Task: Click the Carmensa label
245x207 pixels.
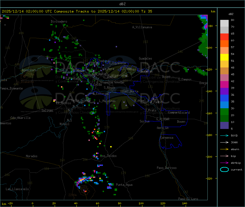Action: [167, 138]
